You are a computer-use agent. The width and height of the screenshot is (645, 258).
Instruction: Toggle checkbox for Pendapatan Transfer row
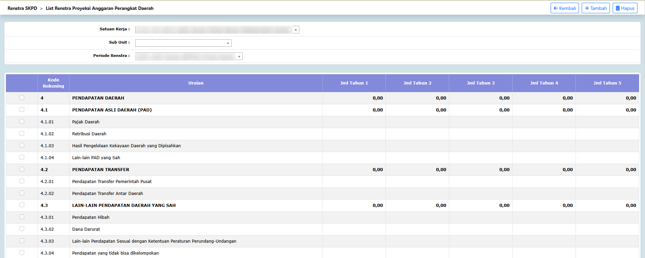point(22,169)
